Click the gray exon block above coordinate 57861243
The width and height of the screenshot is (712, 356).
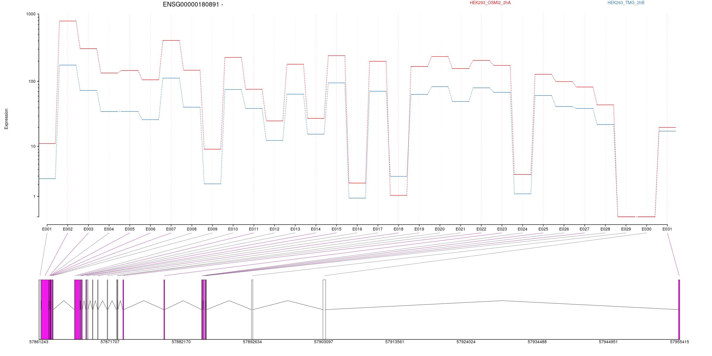(40, 309)
